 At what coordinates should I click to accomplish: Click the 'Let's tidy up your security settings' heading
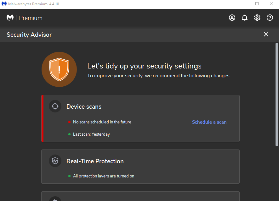pyautogui.click(x=144, y=66)
